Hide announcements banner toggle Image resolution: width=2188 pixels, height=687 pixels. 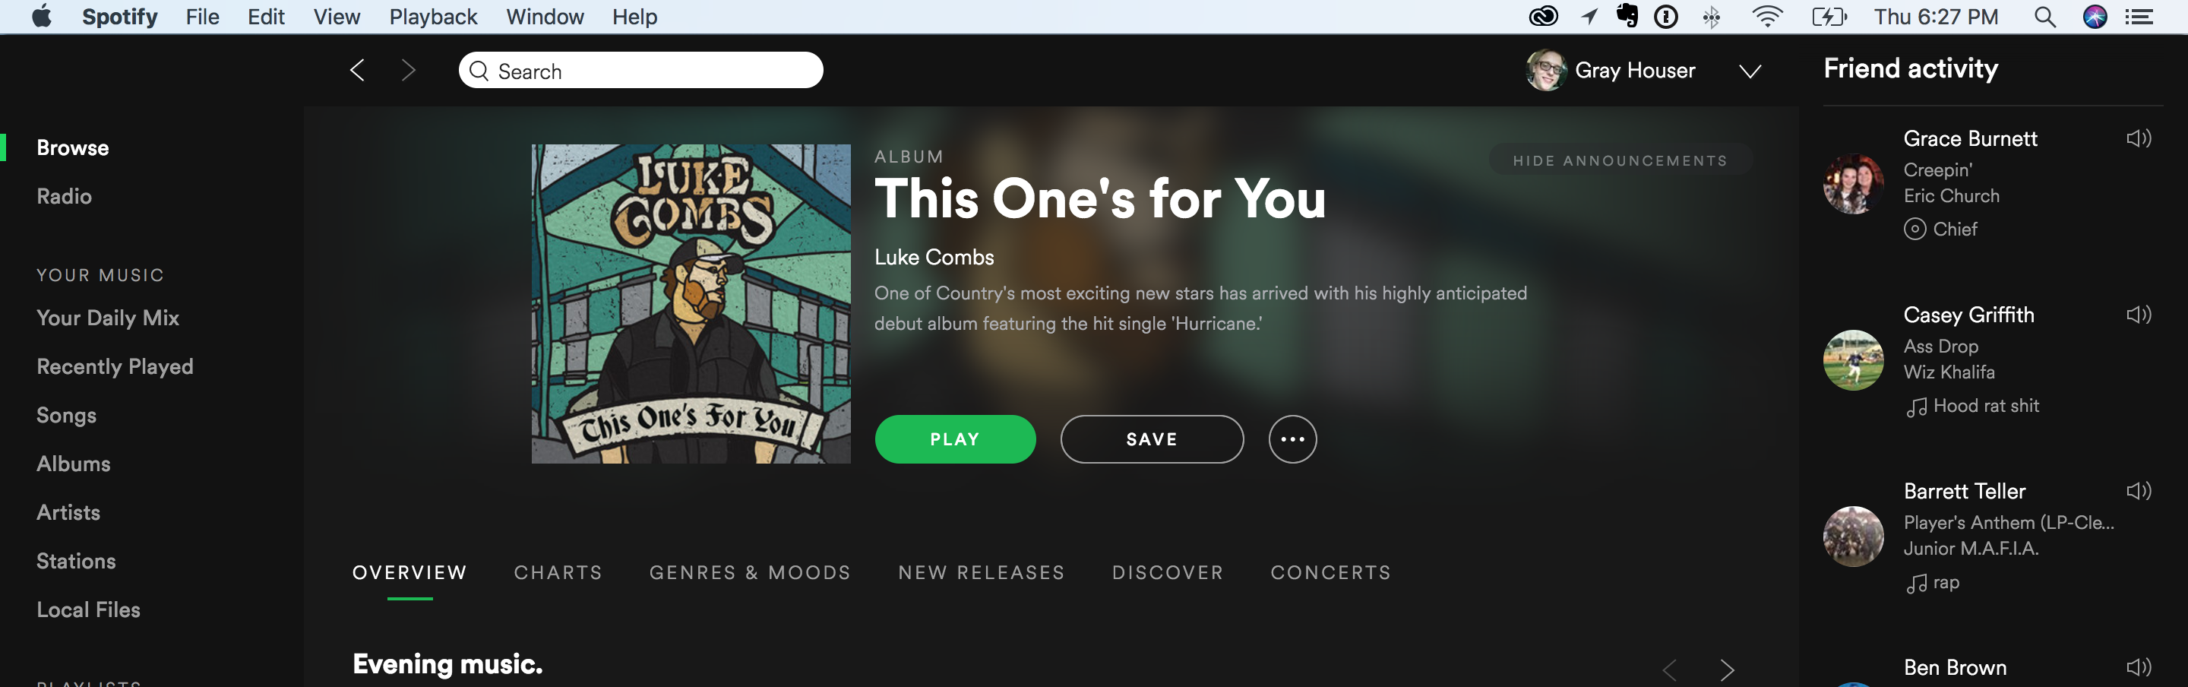click(x=1620, y=160)
